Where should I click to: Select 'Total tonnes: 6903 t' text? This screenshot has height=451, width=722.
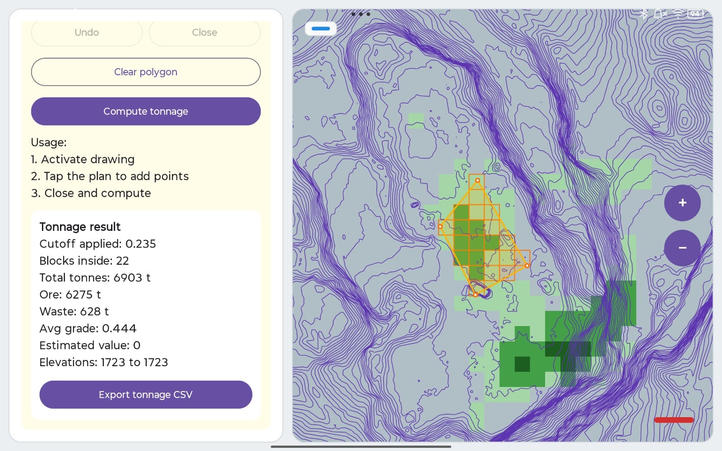pos(95,278)
